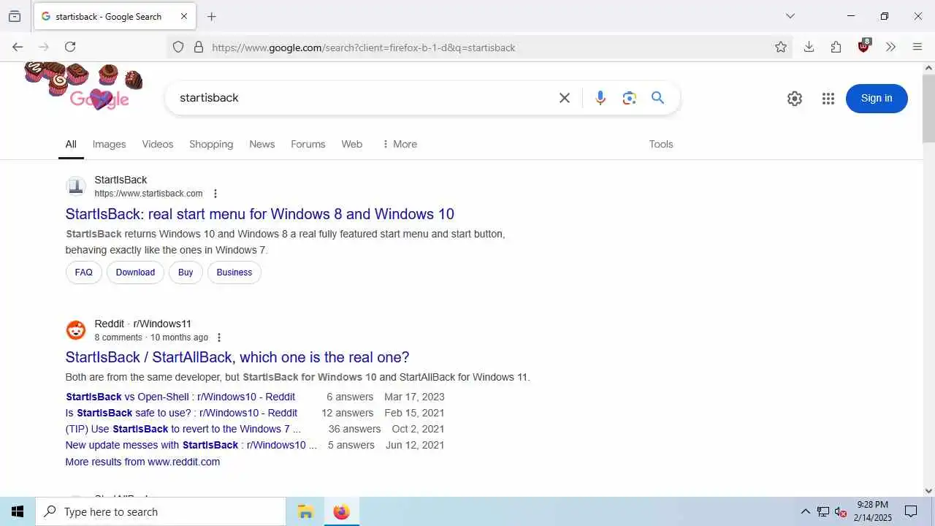The width and height of the screenshot is (935, 526).
Task: Open File Explorer from the taskbar
Action: tap(305, 511)
